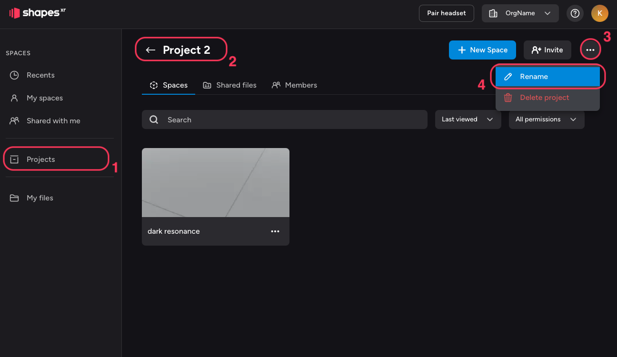
Task: Expand the OrgName organization dropdown
Action: [520, 13]
